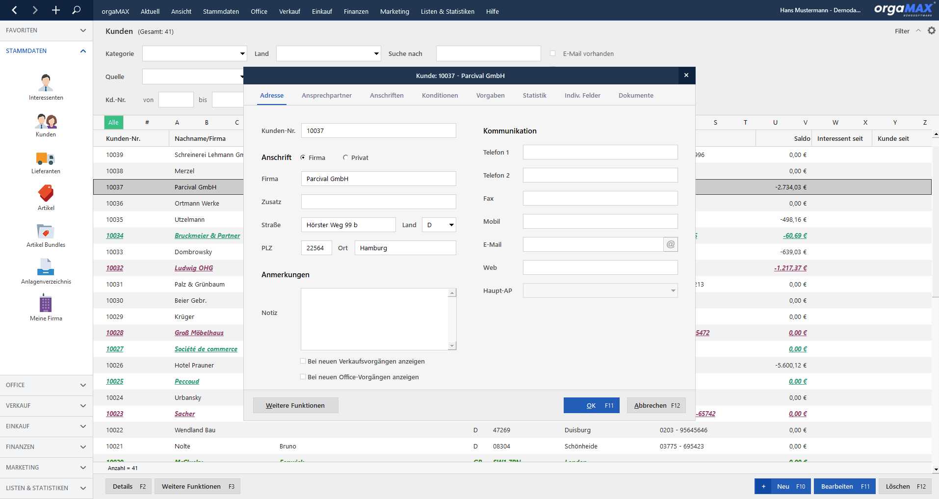Go forward with the right arrow icon
This screenshot has width=939, height=499.
35,10
